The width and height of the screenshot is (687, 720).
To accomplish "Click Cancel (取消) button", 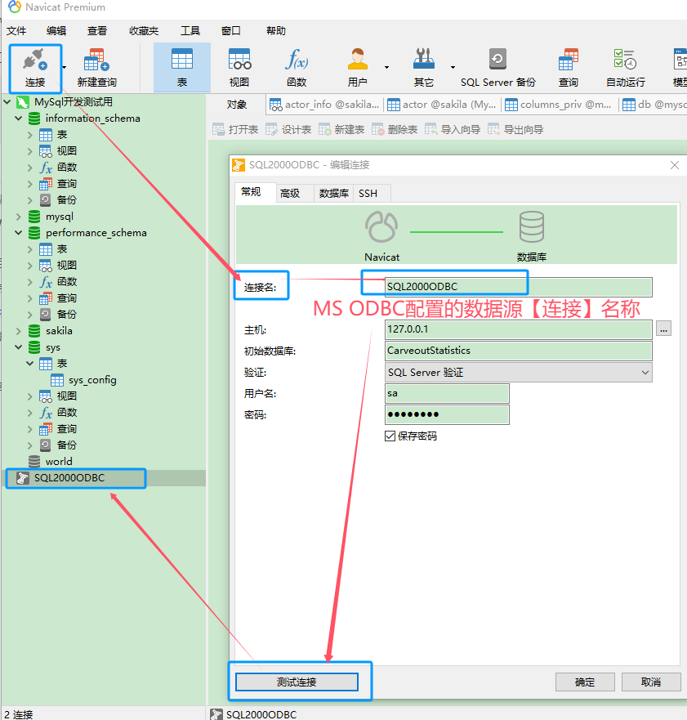I will 651,682.
